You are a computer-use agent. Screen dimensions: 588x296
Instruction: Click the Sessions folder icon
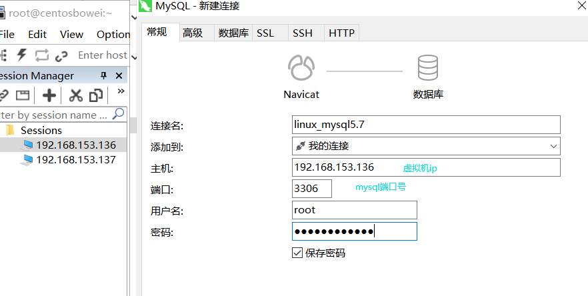[x=10, y=130]
